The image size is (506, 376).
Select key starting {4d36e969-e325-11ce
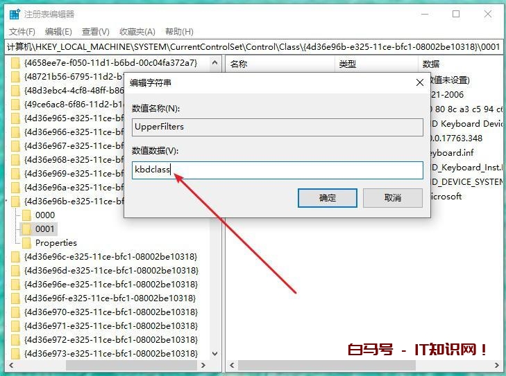pyautogui.click(x=74, y=174)
